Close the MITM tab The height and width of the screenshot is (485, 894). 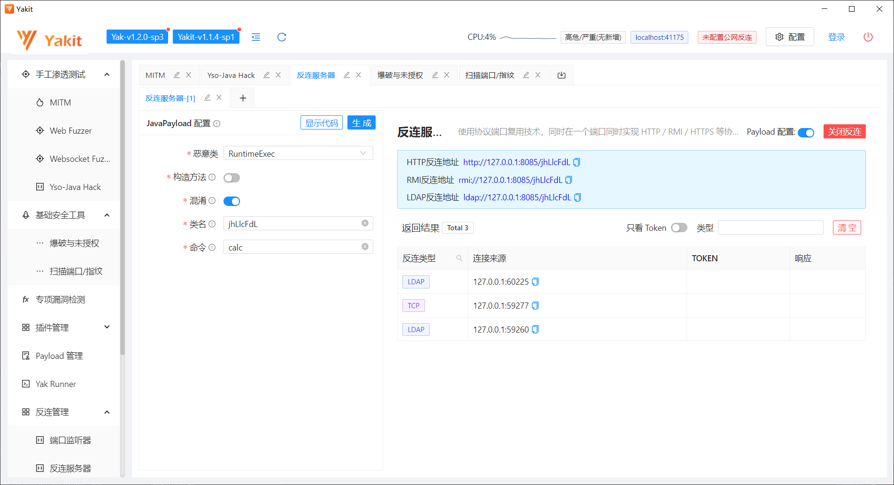click(x=188, y=75)
